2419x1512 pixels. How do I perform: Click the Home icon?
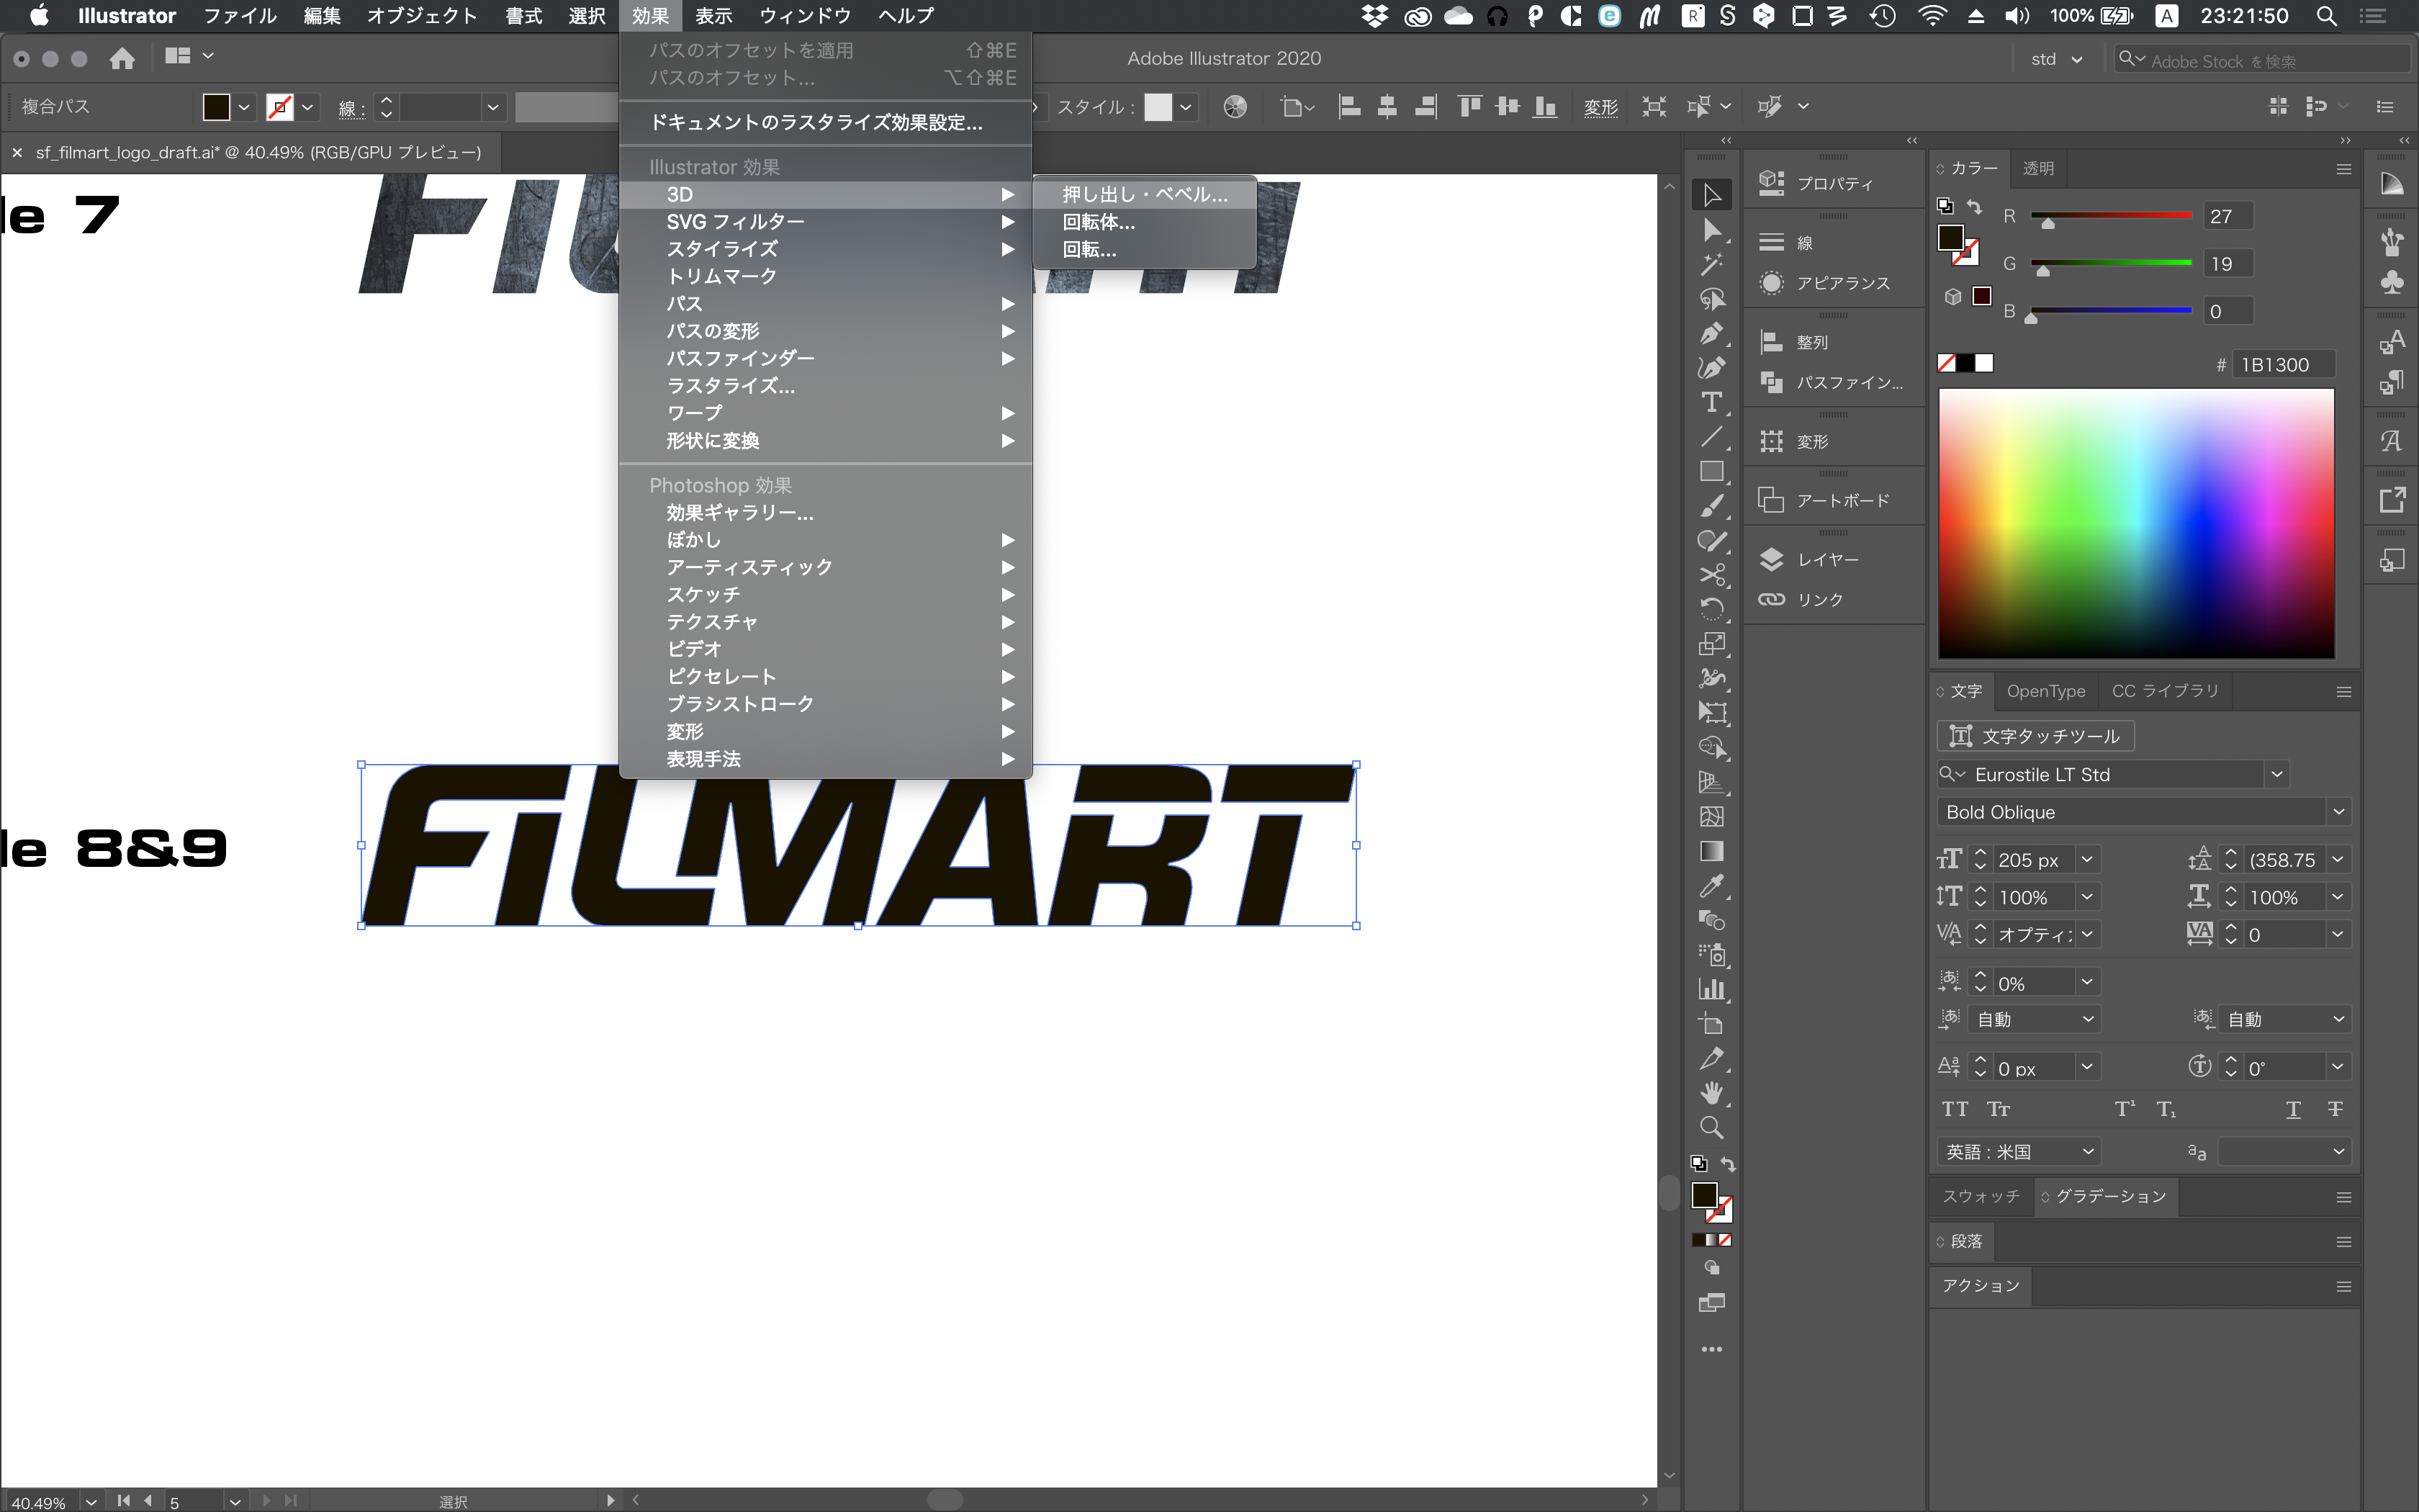tap(122, 58)
